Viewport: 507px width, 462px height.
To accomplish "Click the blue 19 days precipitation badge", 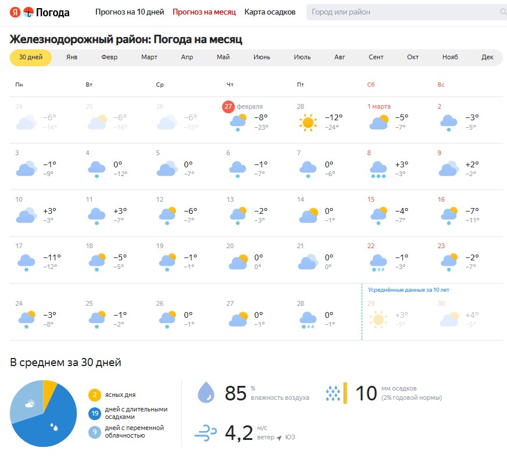I will 95,413.
